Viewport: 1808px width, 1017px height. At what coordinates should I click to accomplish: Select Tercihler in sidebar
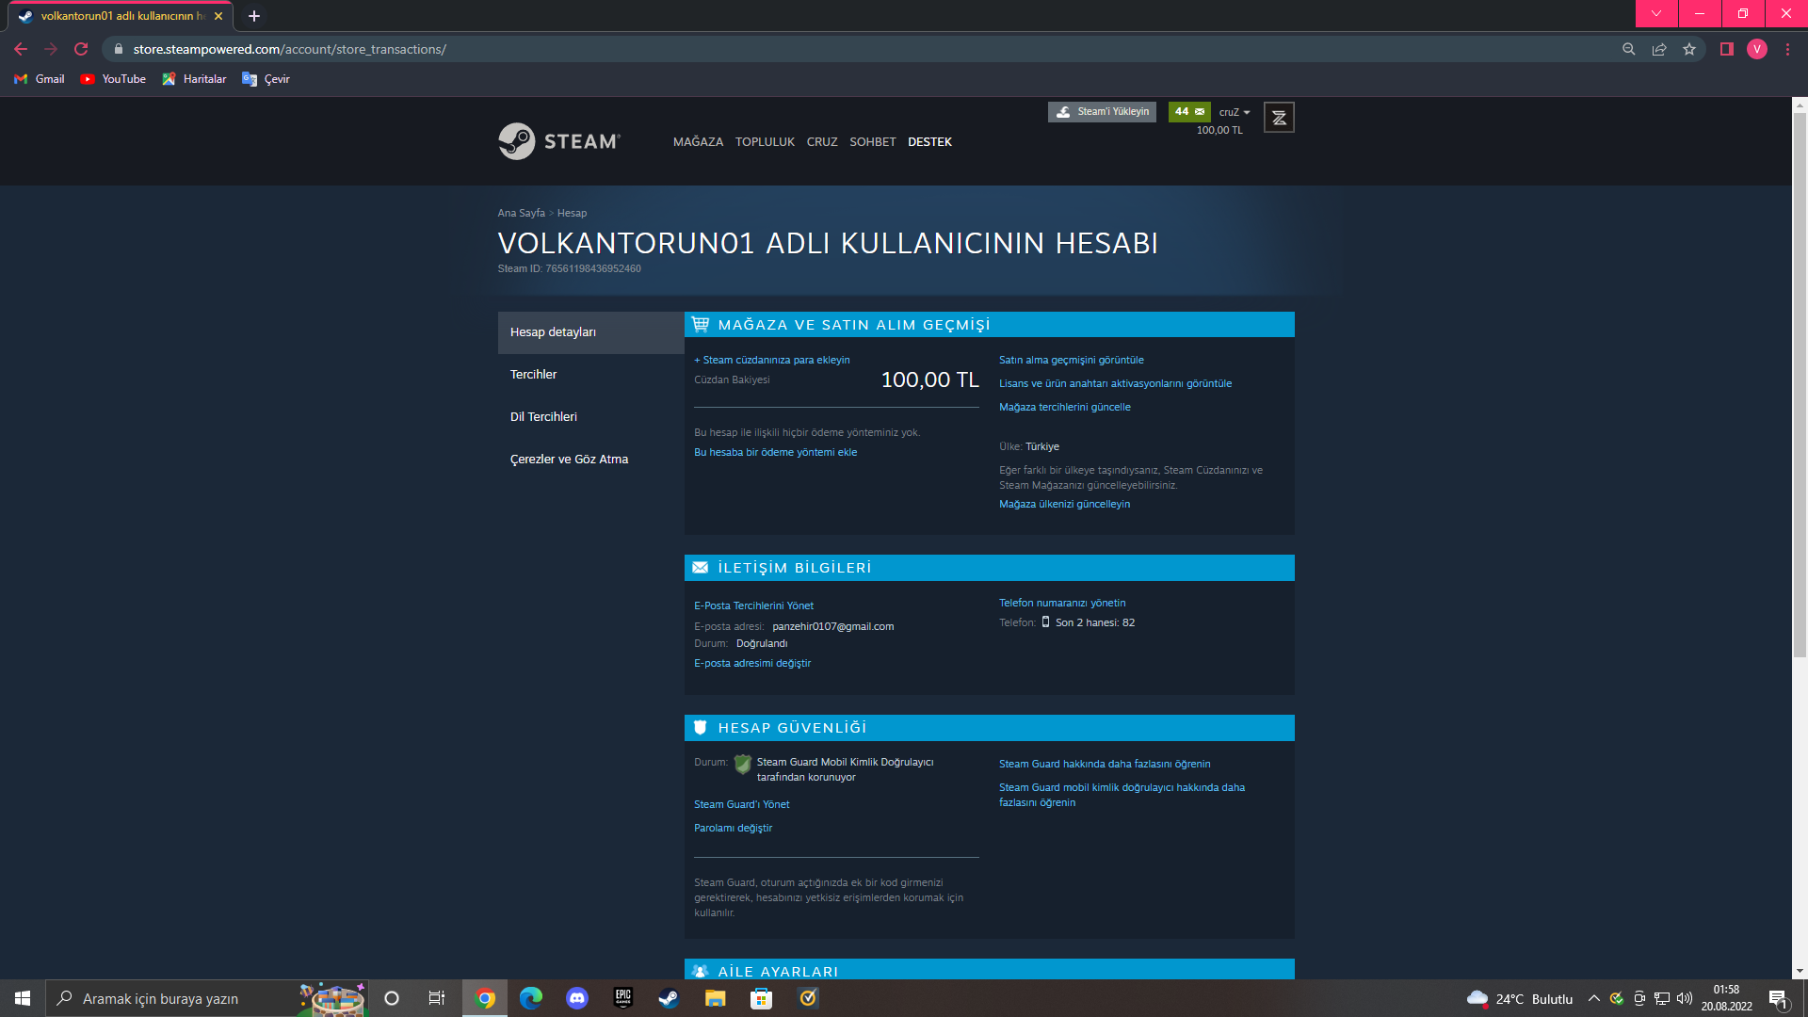click(x=591, y=375)
